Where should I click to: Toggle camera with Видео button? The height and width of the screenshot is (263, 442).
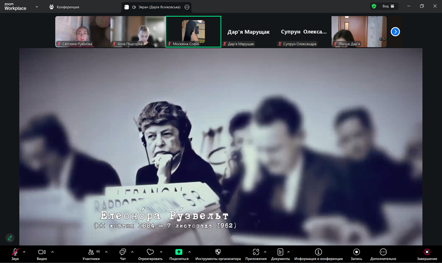(42, 252)
